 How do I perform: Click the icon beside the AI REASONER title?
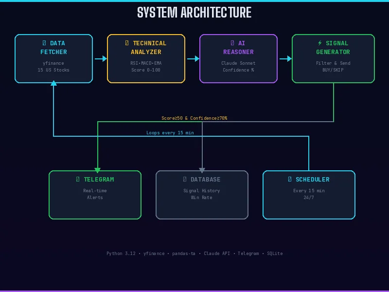232,43
